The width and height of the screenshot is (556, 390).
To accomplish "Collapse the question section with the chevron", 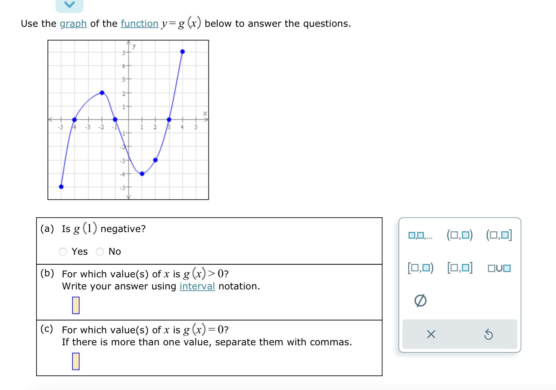I will (70, 4).
